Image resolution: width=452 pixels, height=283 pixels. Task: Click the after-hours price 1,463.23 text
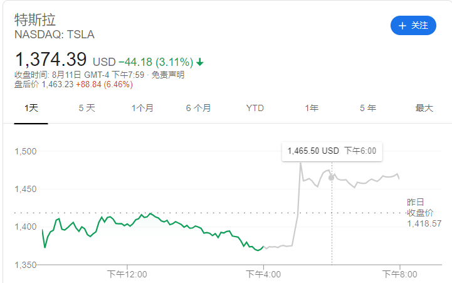(x=56, y=84)
